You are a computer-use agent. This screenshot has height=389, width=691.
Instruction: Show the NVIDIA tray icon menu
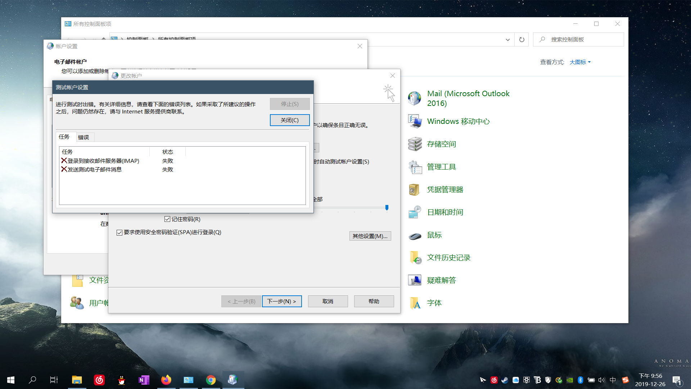click(570, 380)
